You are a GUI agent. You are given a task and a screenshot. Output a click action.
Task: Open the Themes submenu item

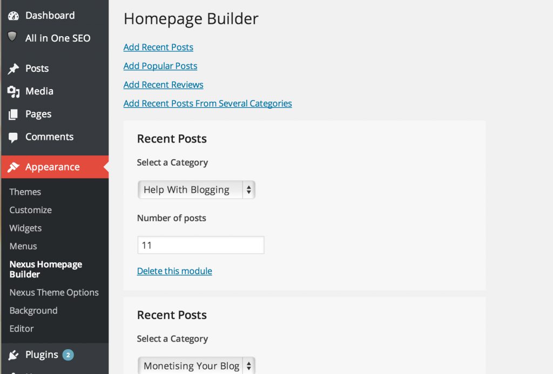pos(25,192)
